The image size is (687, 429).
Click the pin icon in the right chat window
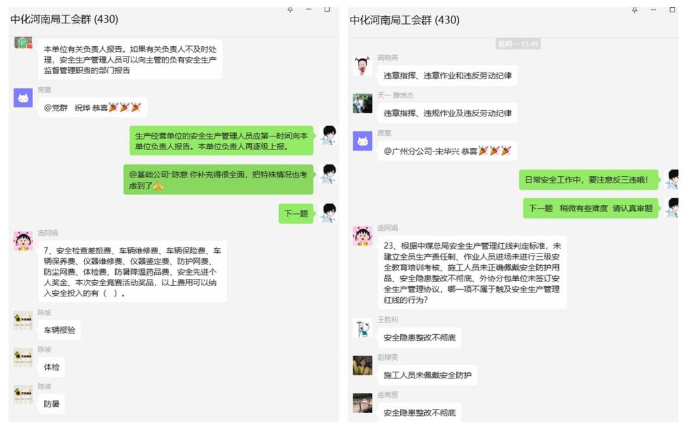coord(634,10)
